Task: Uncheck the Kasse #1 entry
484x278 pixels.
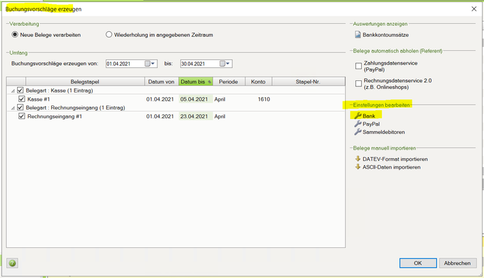Action: click(x=22, y=99)
